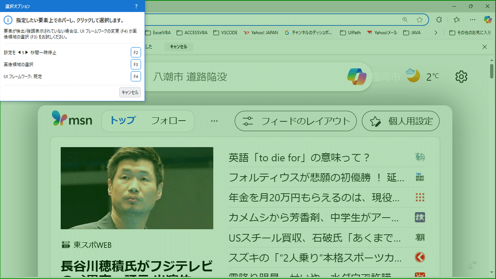The height and width of the screenshot is (279, 496).
Task: Switch to the フォロー feed tab
Action: coord(169,121)
